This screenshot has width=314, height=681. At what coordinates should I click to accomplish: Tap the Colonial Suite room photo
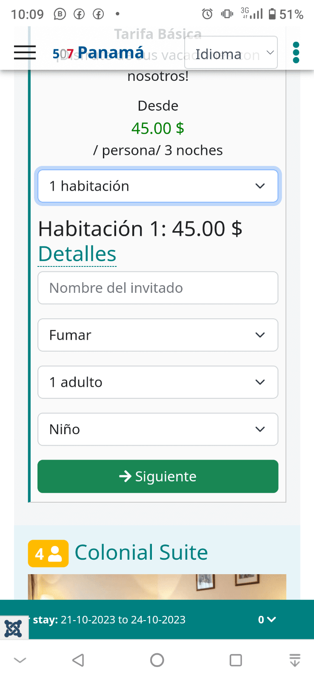coord(157,587)
